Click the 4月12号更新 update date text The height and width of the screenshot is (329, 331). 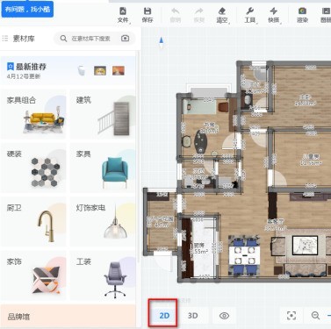(24, 76)
